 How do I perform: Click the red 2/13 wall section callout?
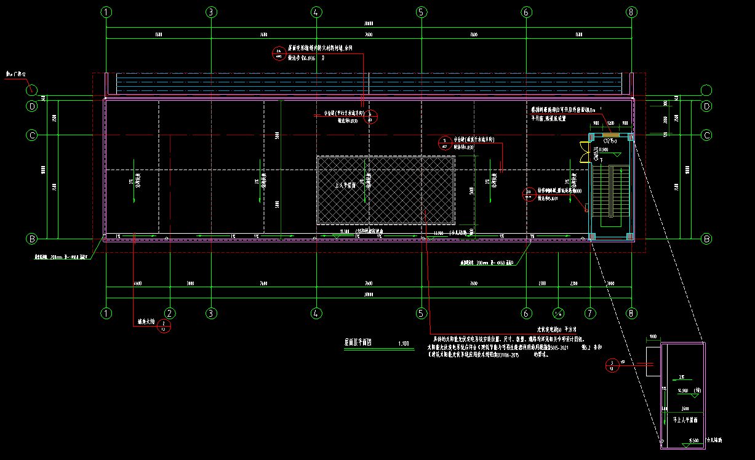164,326
